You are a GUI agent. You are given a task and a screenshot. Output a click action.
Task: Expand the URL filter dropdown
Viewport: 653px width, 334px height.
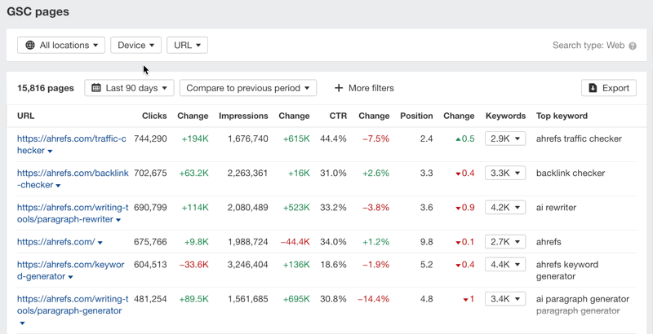tap(187, 46)
